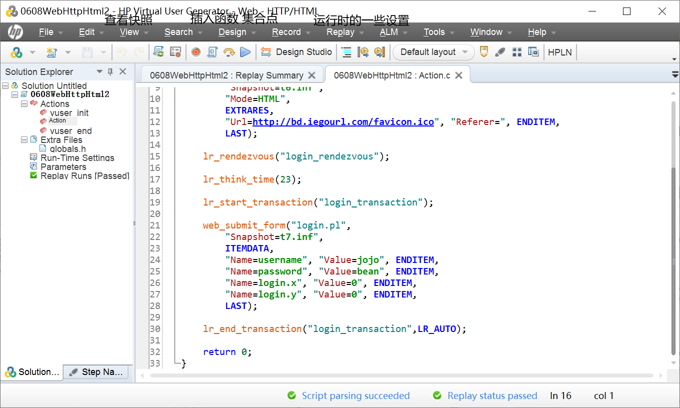Open the Edit menu
This screenshot has height=408, width=680.
[x=91, y=32]
